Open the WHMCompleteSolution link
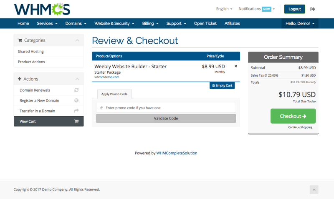This screenshot has height=199, width=334. (x=177, y=153)
